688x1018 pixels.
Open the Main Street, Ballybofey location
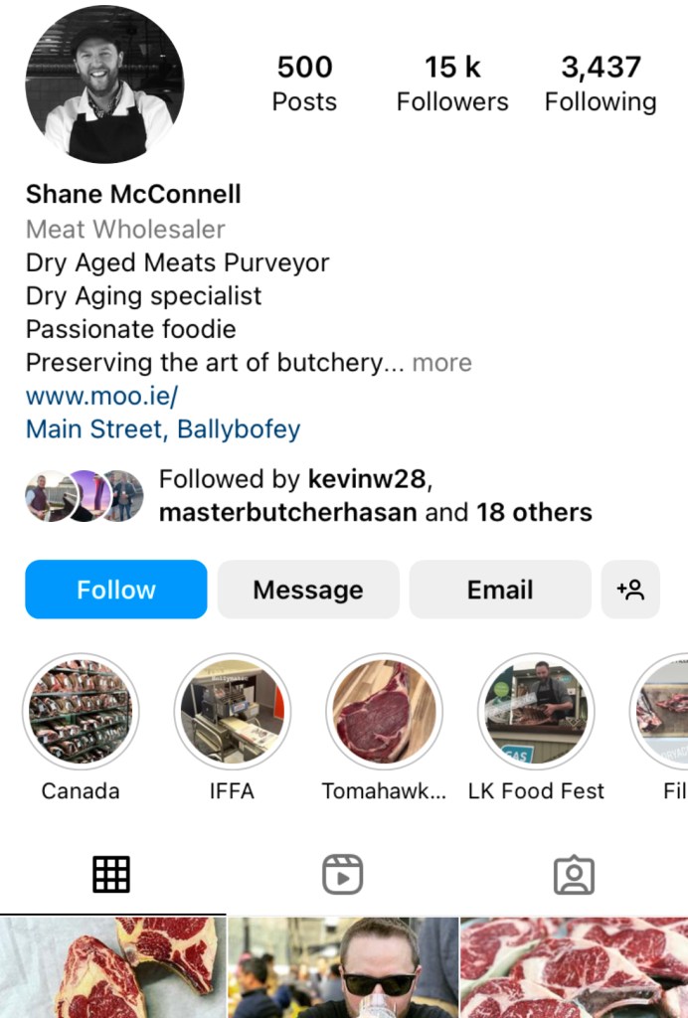[163, 429]
